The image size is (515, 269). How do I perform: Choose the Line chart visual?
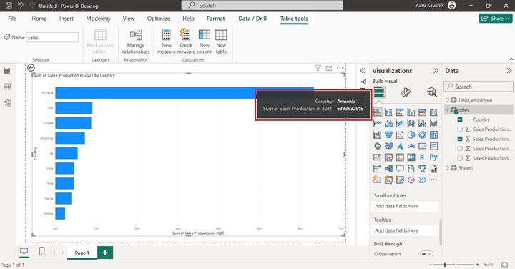[378, 124]
